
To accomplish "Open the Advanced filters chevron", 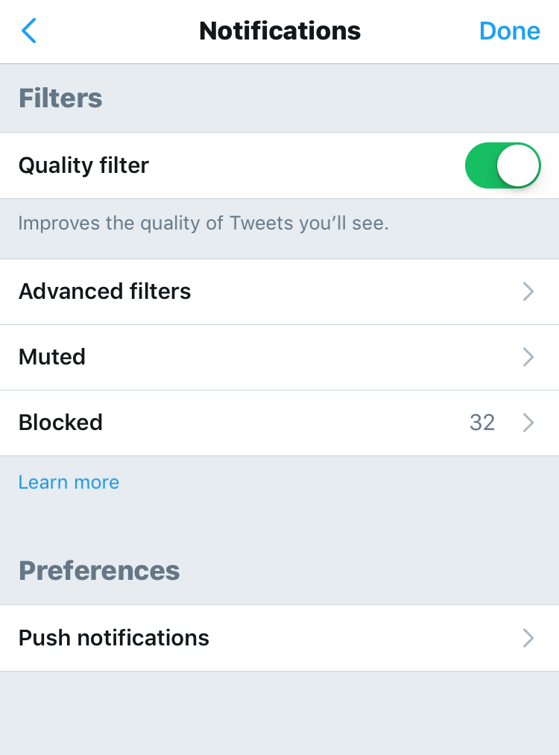I will (x=528, y=291).
